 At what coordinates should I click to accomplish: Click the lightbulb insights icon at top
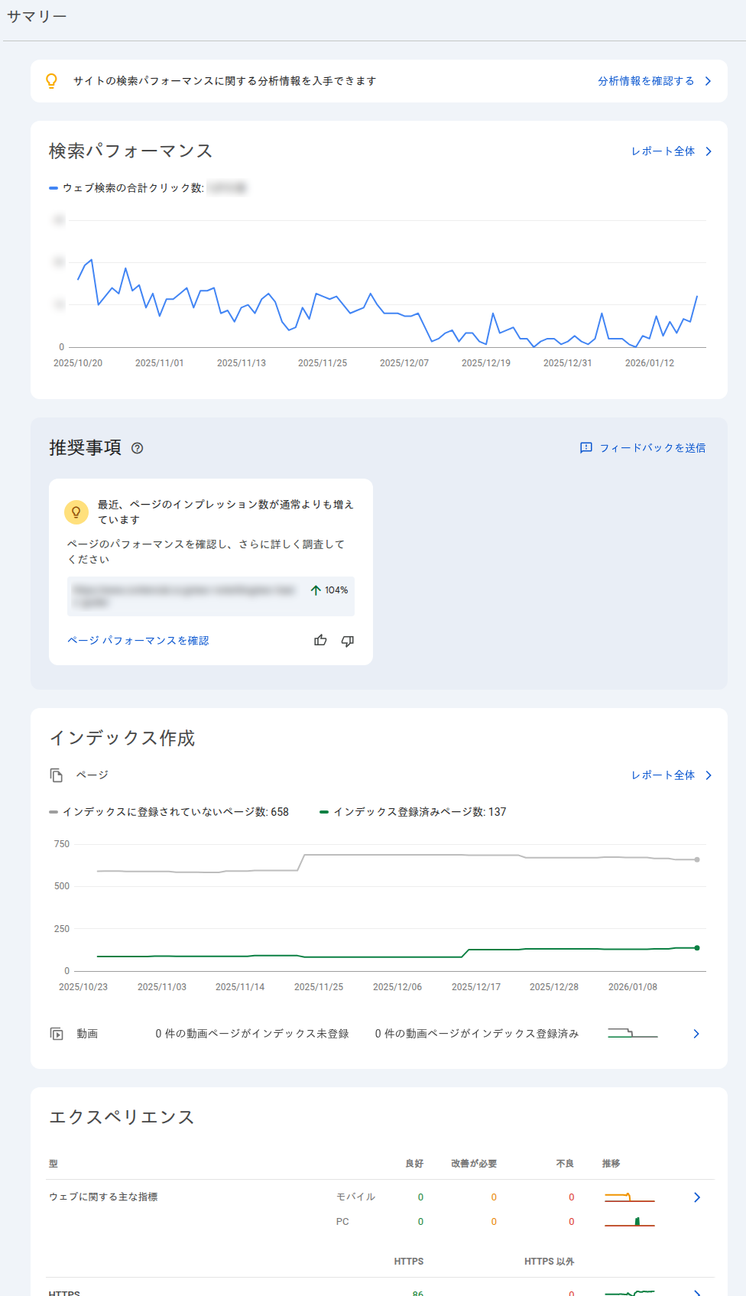[50, 80]
